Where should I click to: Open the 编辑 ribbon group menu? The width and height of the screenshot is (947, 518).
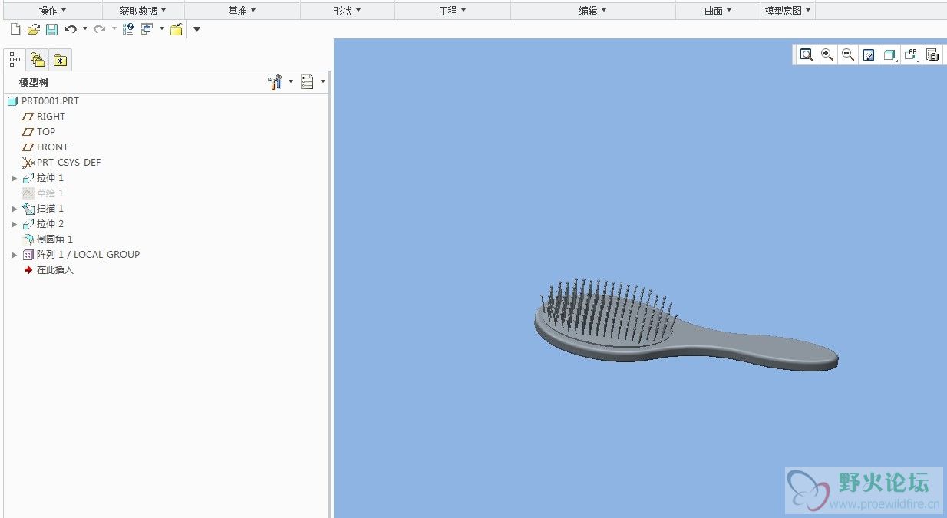point(592,11)
